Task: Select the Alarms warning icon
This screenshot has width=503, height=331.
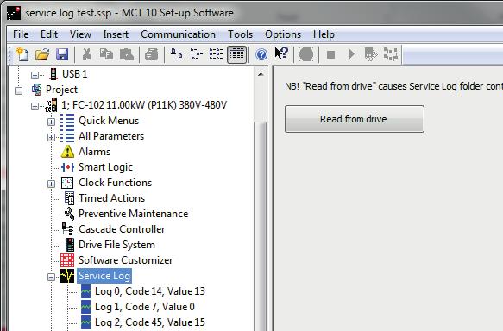Action: click(x=67, y=152)
